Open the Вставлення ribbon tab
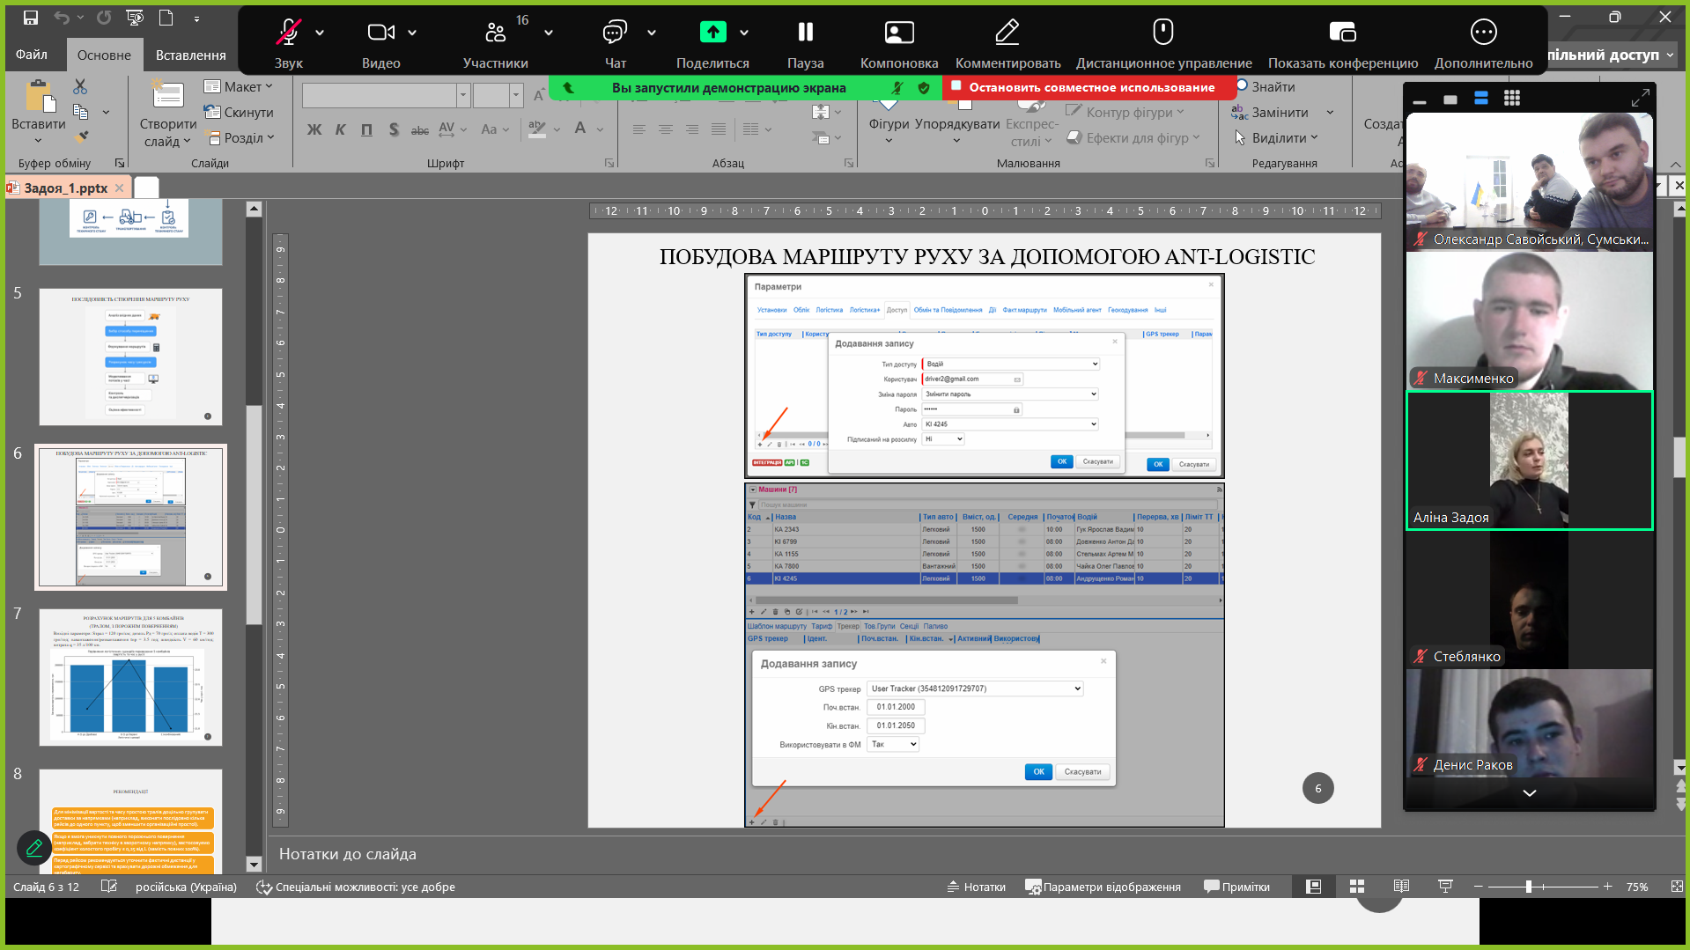Viewport: 1690px width, 950px height. [x=190, y=55]
